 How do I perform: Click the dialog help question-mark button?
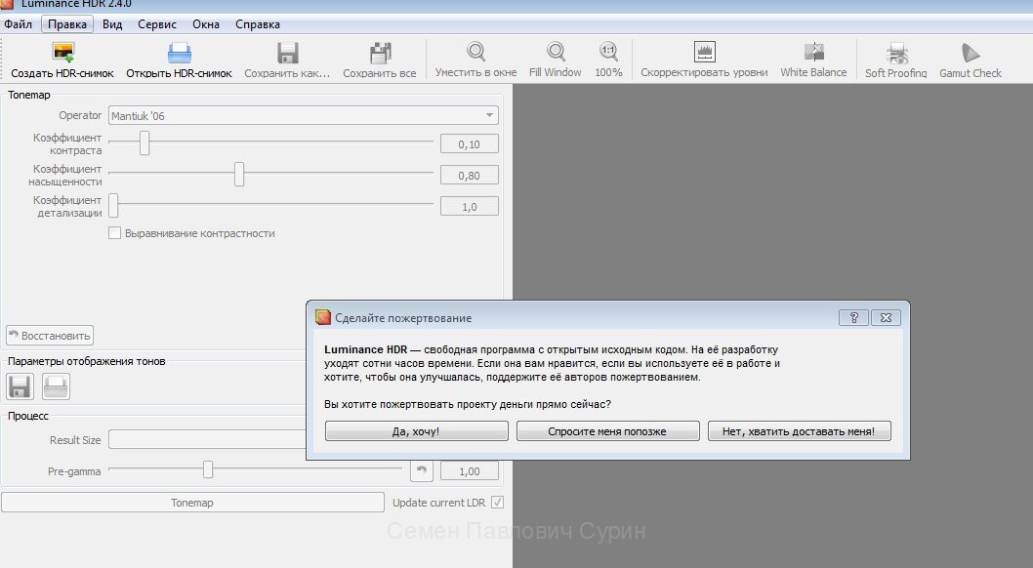[853, 318]
